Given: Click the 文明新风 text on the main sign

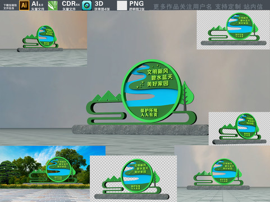Looking at the screenshot, I should point(158,71).
